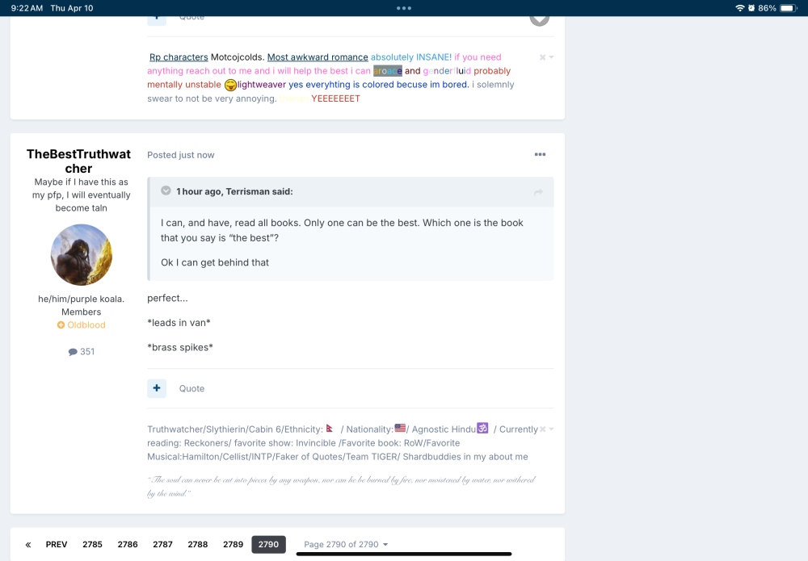Click the 9:22 AM clock in status bar
The height and width of the screenshot is (561, 808).
click(27, 8)
